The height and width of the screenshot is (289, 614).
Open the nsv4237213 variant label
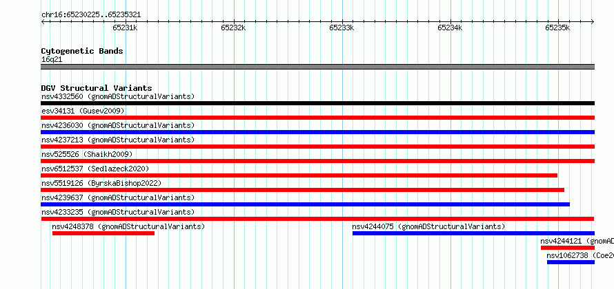pos(118,140)
